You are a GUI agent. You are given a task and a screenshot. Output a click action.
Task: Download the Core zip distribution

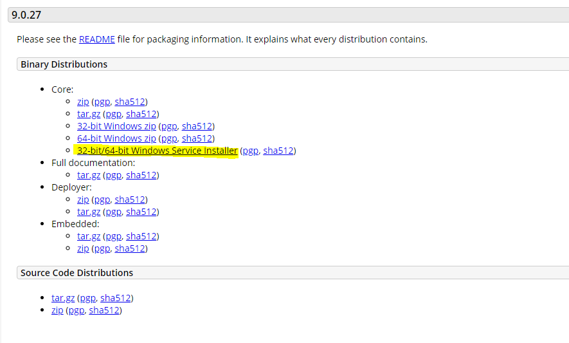click(x=83, y=102)
